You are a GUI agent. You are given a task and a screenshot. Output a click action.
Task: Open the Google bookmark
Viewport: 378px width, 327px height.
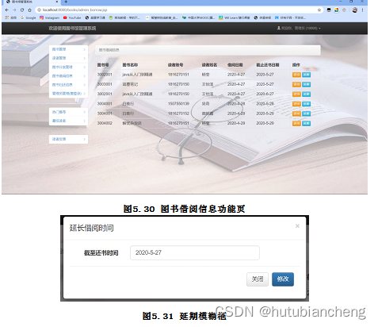(28, 17)
